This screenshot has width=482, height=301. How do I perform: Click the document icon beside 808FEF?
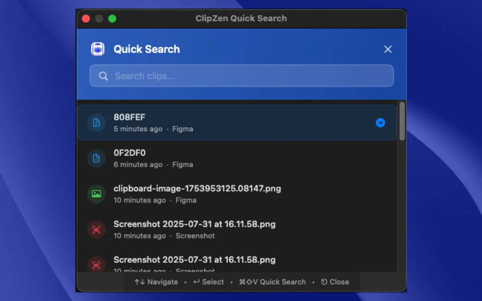coord(96,123)
